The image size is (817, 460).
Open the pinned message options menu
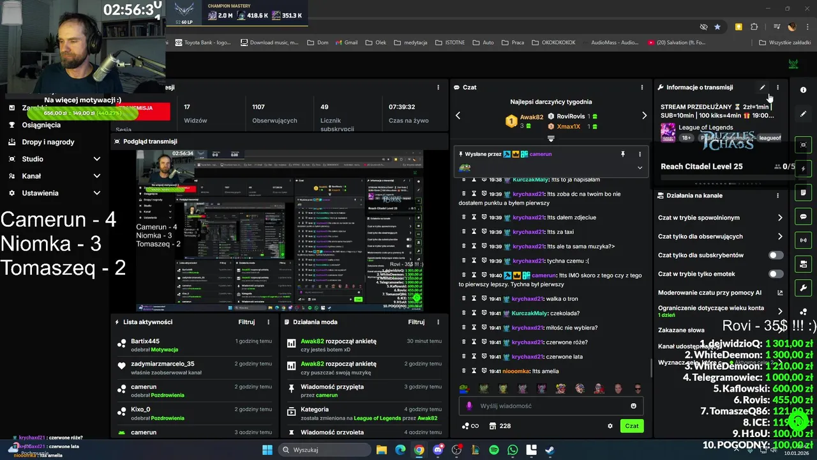(x=640, y=154)
